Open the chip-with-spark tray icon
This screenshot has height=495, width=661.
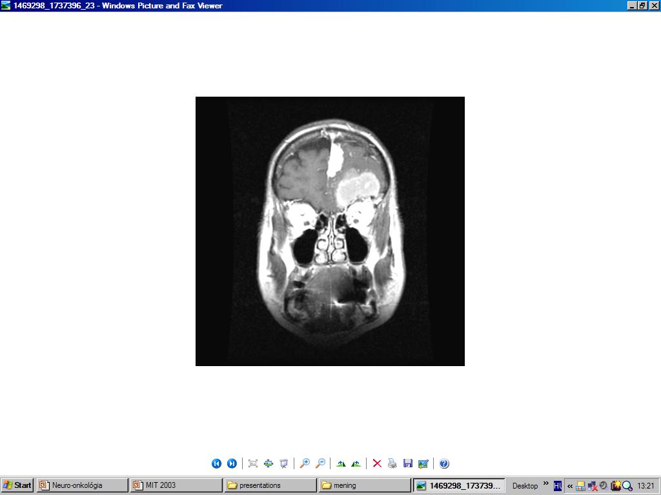615,486
